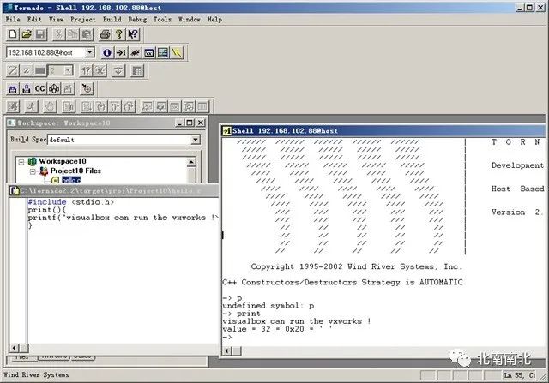Open the Debug menu
The image size is (549, 383).
pyautogui.click(x=137, y=19)
